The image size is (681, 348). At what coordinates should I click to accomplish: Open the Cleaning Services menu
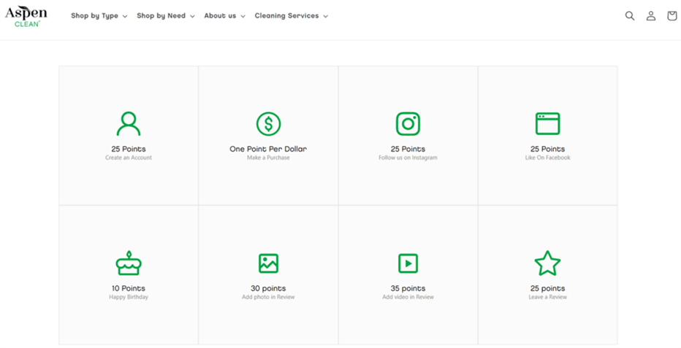point(291,16)
